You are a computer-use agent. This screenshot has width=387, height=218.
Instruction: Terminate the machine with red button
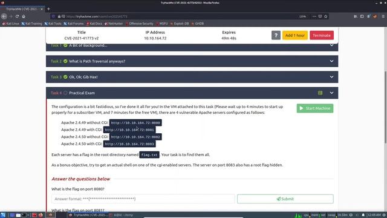pyautogui.click(x=322, y=35)
